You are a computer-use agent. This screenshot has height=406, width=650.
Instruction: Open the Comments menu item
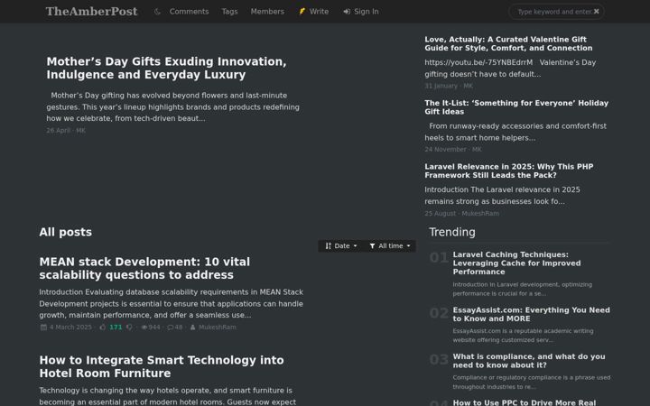coord(189,12)
